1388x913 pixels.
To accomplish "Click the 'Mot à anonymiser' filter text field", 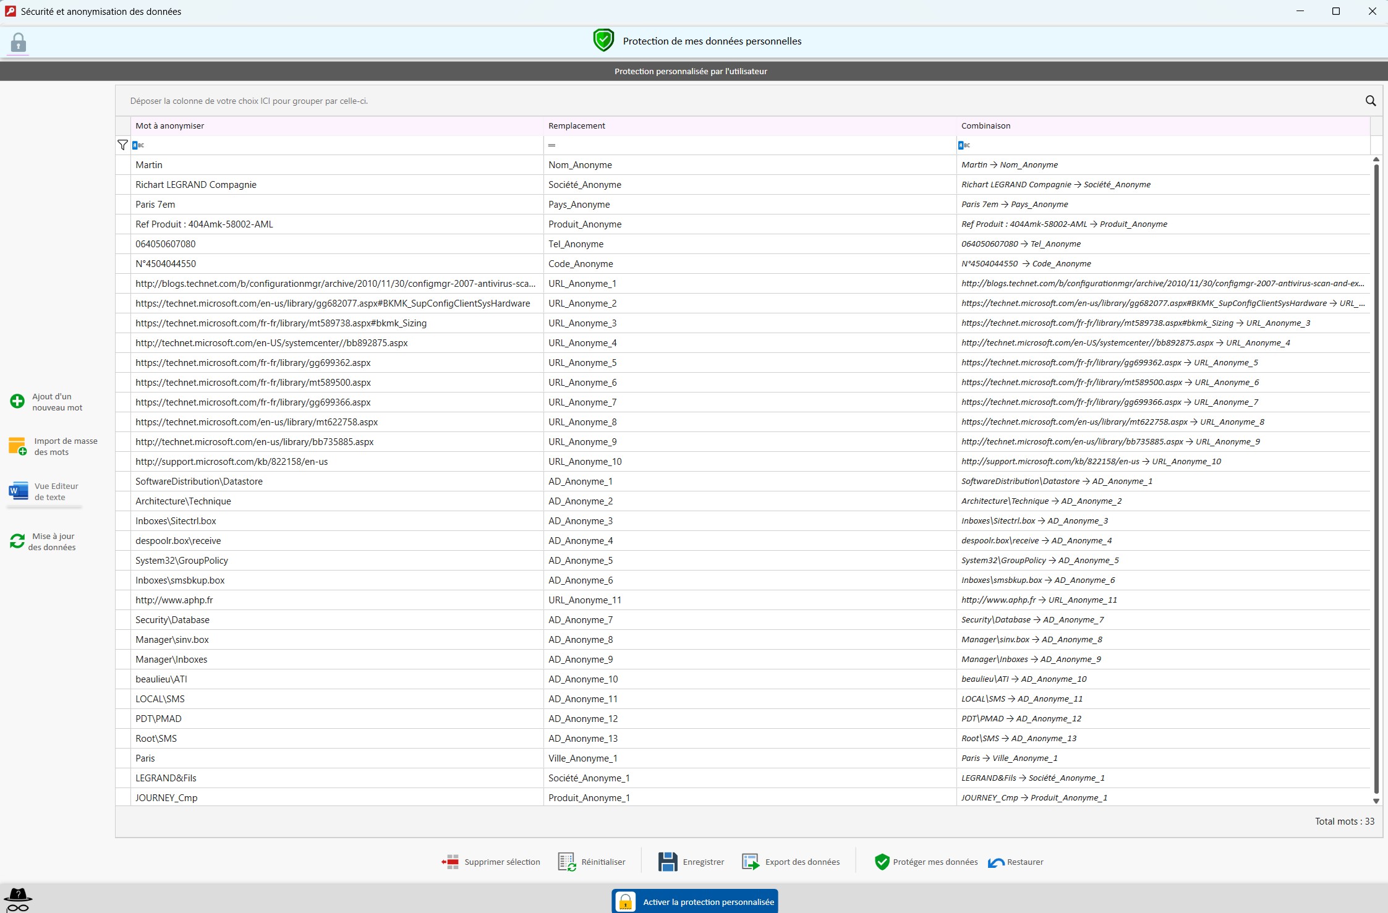I will pyautogui.click(x=340, y=145).
